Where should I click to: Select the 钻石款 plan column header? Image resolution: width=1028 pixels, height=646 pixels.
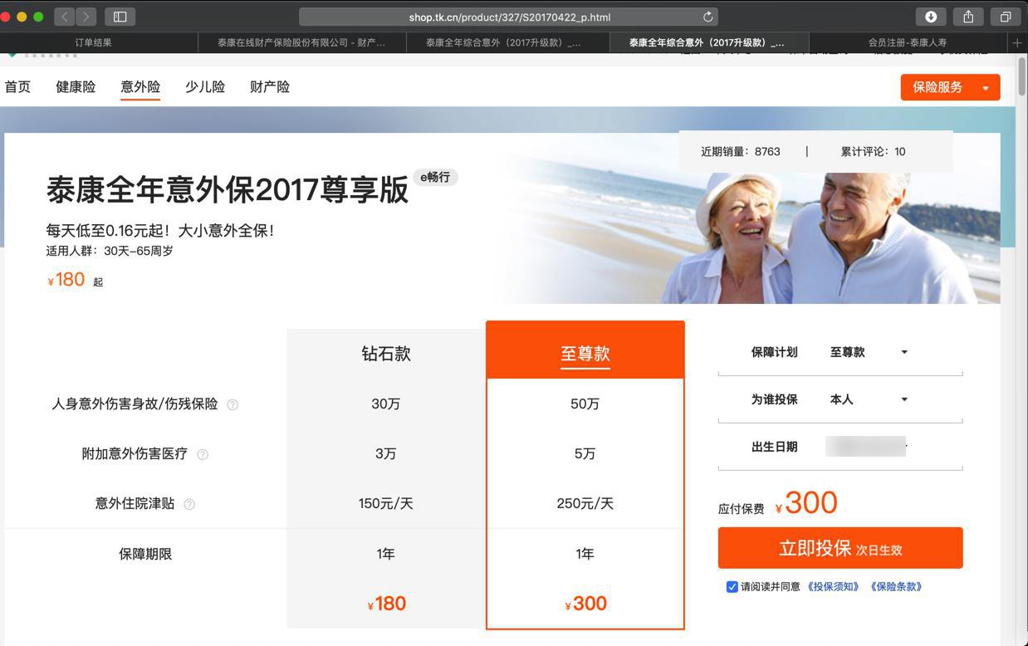click(386, 354)
